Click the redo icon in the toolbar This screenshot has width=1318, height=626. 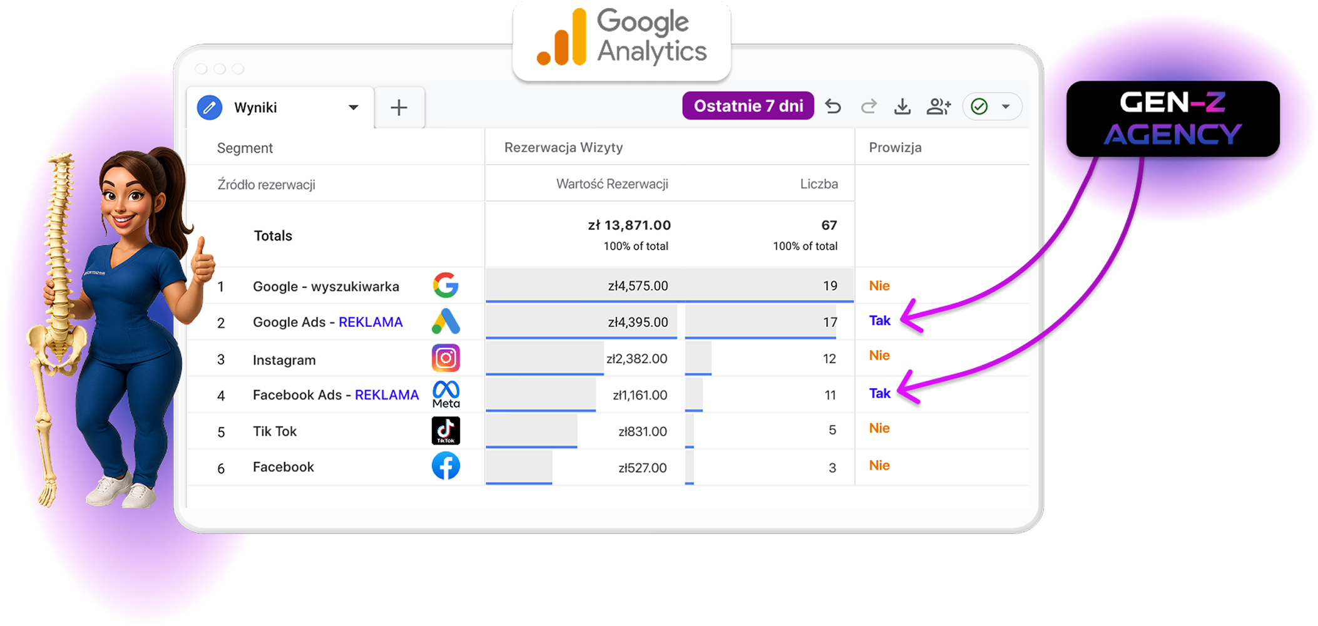(x=868, y=106)
